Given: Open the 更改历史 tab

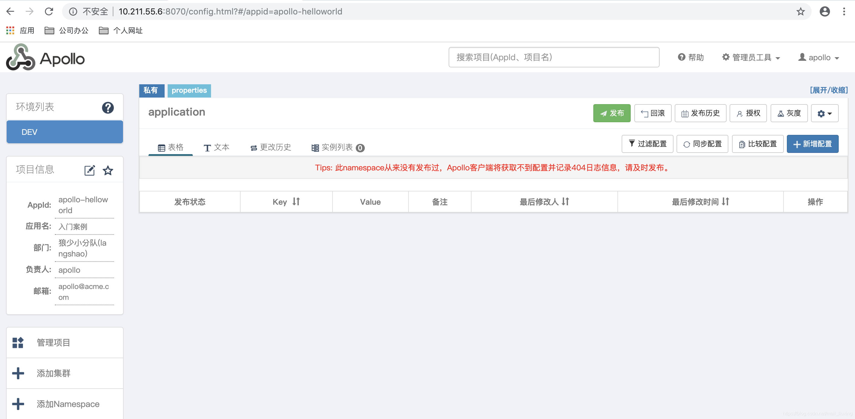Looking at the screenshot, I should (x=270, y=147).
